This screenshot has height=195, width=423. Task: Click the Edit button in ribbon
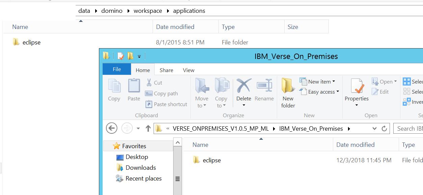[x=380, y=92]
